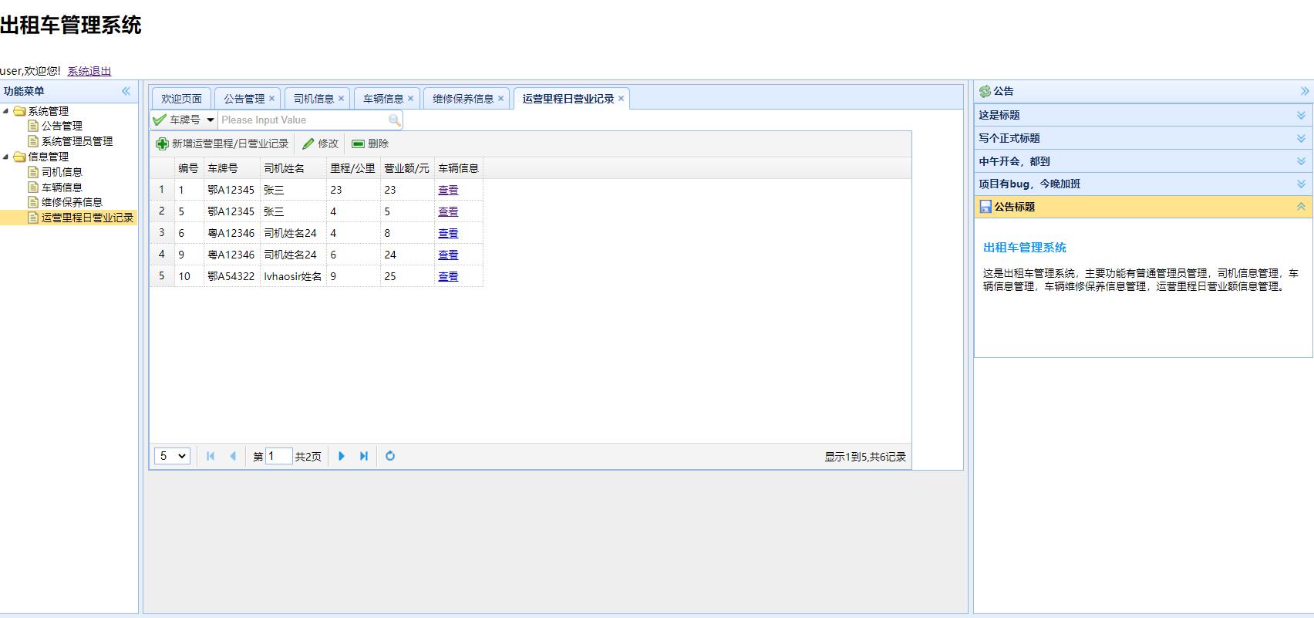Refresh the records table
This screenshot has height=618, width=1314.
390,456
